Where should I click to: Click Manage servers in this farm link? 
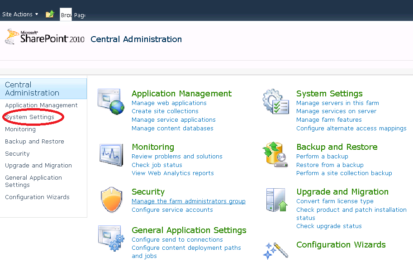(x=337, y=103)
